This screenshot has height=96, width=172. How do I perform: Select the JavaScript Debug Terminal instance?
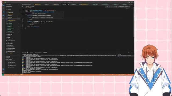tap(126, 56)
